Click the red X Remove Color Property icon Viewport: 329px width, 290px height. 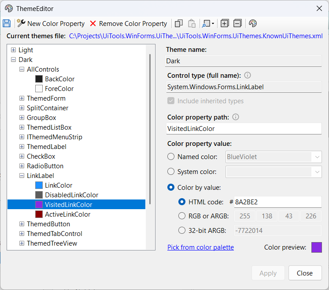(93, 23)
